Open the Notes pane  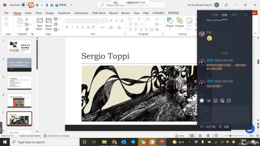[x=180, y=136]
